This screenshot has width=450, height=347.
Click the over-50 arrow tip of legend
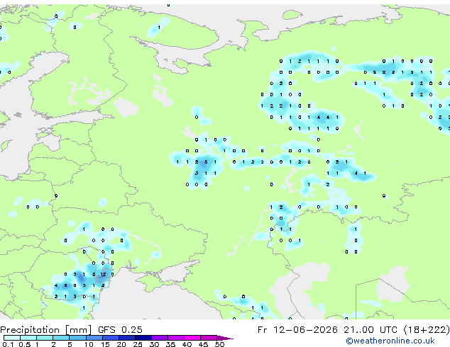[225, 338]
